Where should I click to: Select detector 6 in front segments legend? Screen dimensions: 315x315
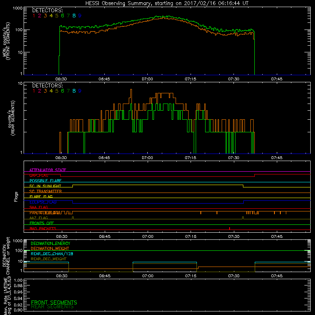[63, 16]
